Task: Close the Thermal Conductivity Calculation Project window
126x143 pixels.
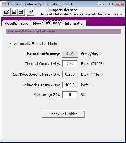Action: coord(120,4)
